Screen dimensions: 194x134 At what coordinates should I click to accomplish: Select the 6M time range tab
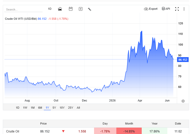(40, 108)
